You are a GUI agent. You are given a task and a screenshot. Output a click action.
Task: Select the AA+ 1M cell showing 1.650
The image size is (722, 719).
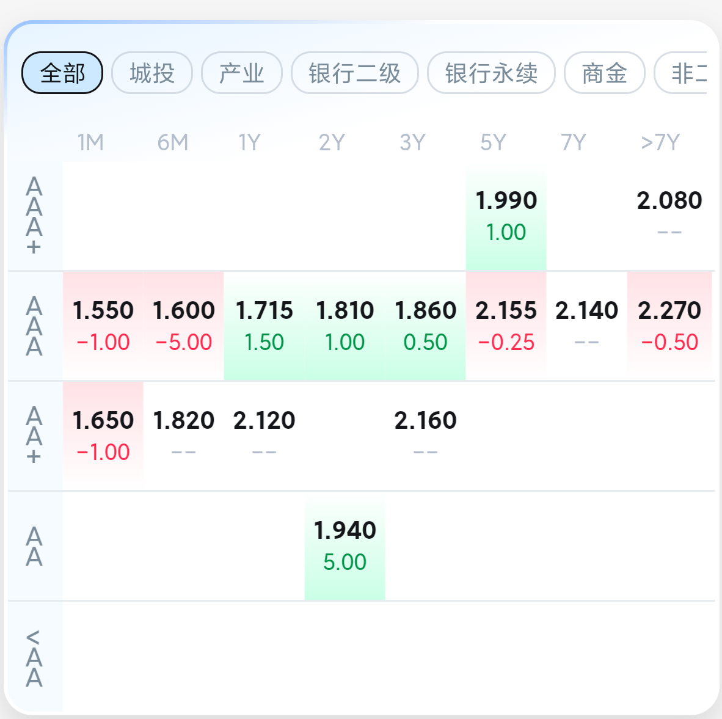point(103,436)
